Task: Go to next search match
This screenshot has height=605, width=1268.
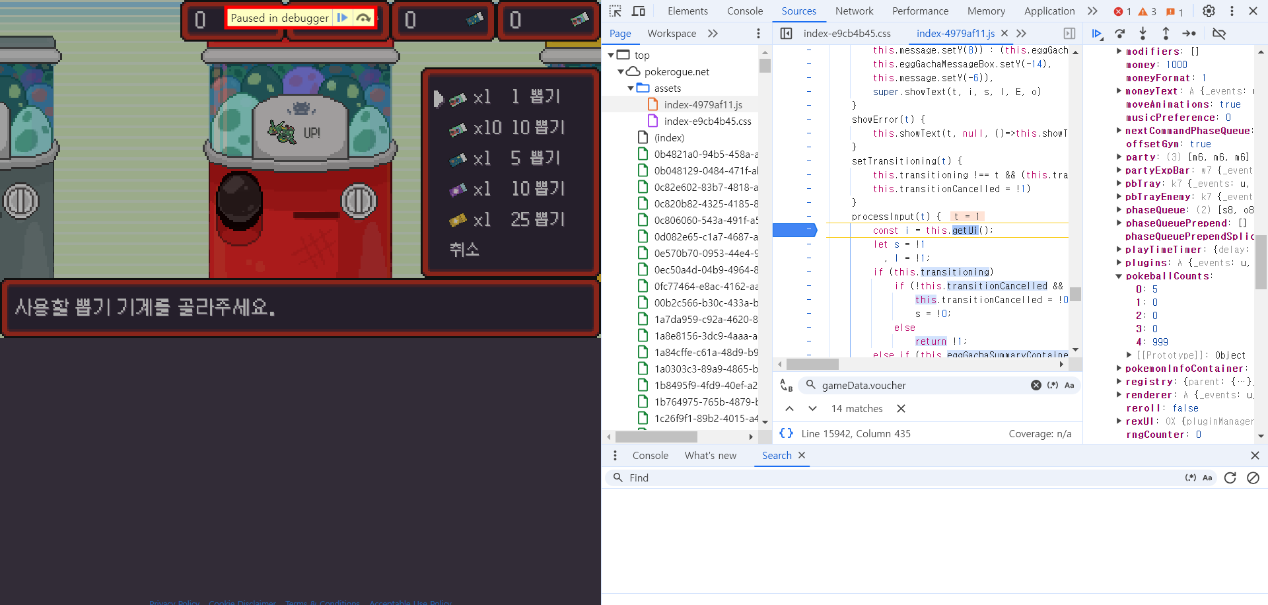Action: [812, 409]
